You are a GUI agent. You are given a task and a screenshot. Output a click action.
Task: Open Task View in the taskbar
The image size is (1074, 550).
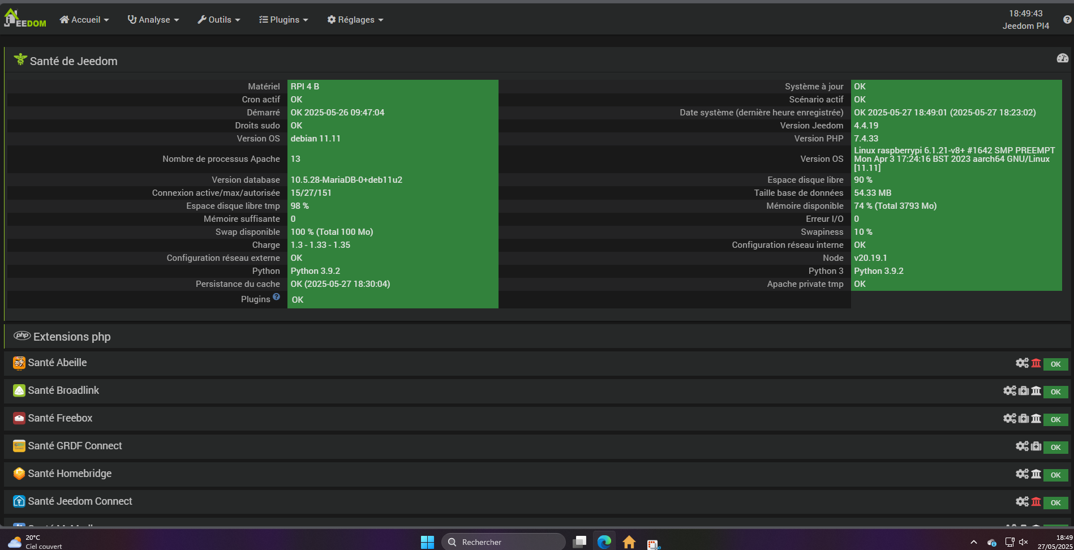coord(579,542)
